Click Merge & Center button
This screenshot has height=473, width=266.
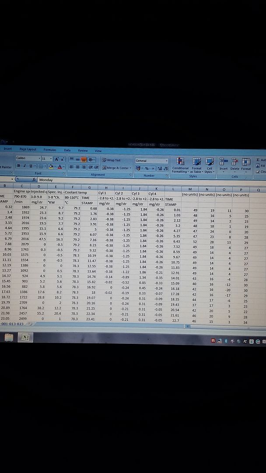click(115, 168)
